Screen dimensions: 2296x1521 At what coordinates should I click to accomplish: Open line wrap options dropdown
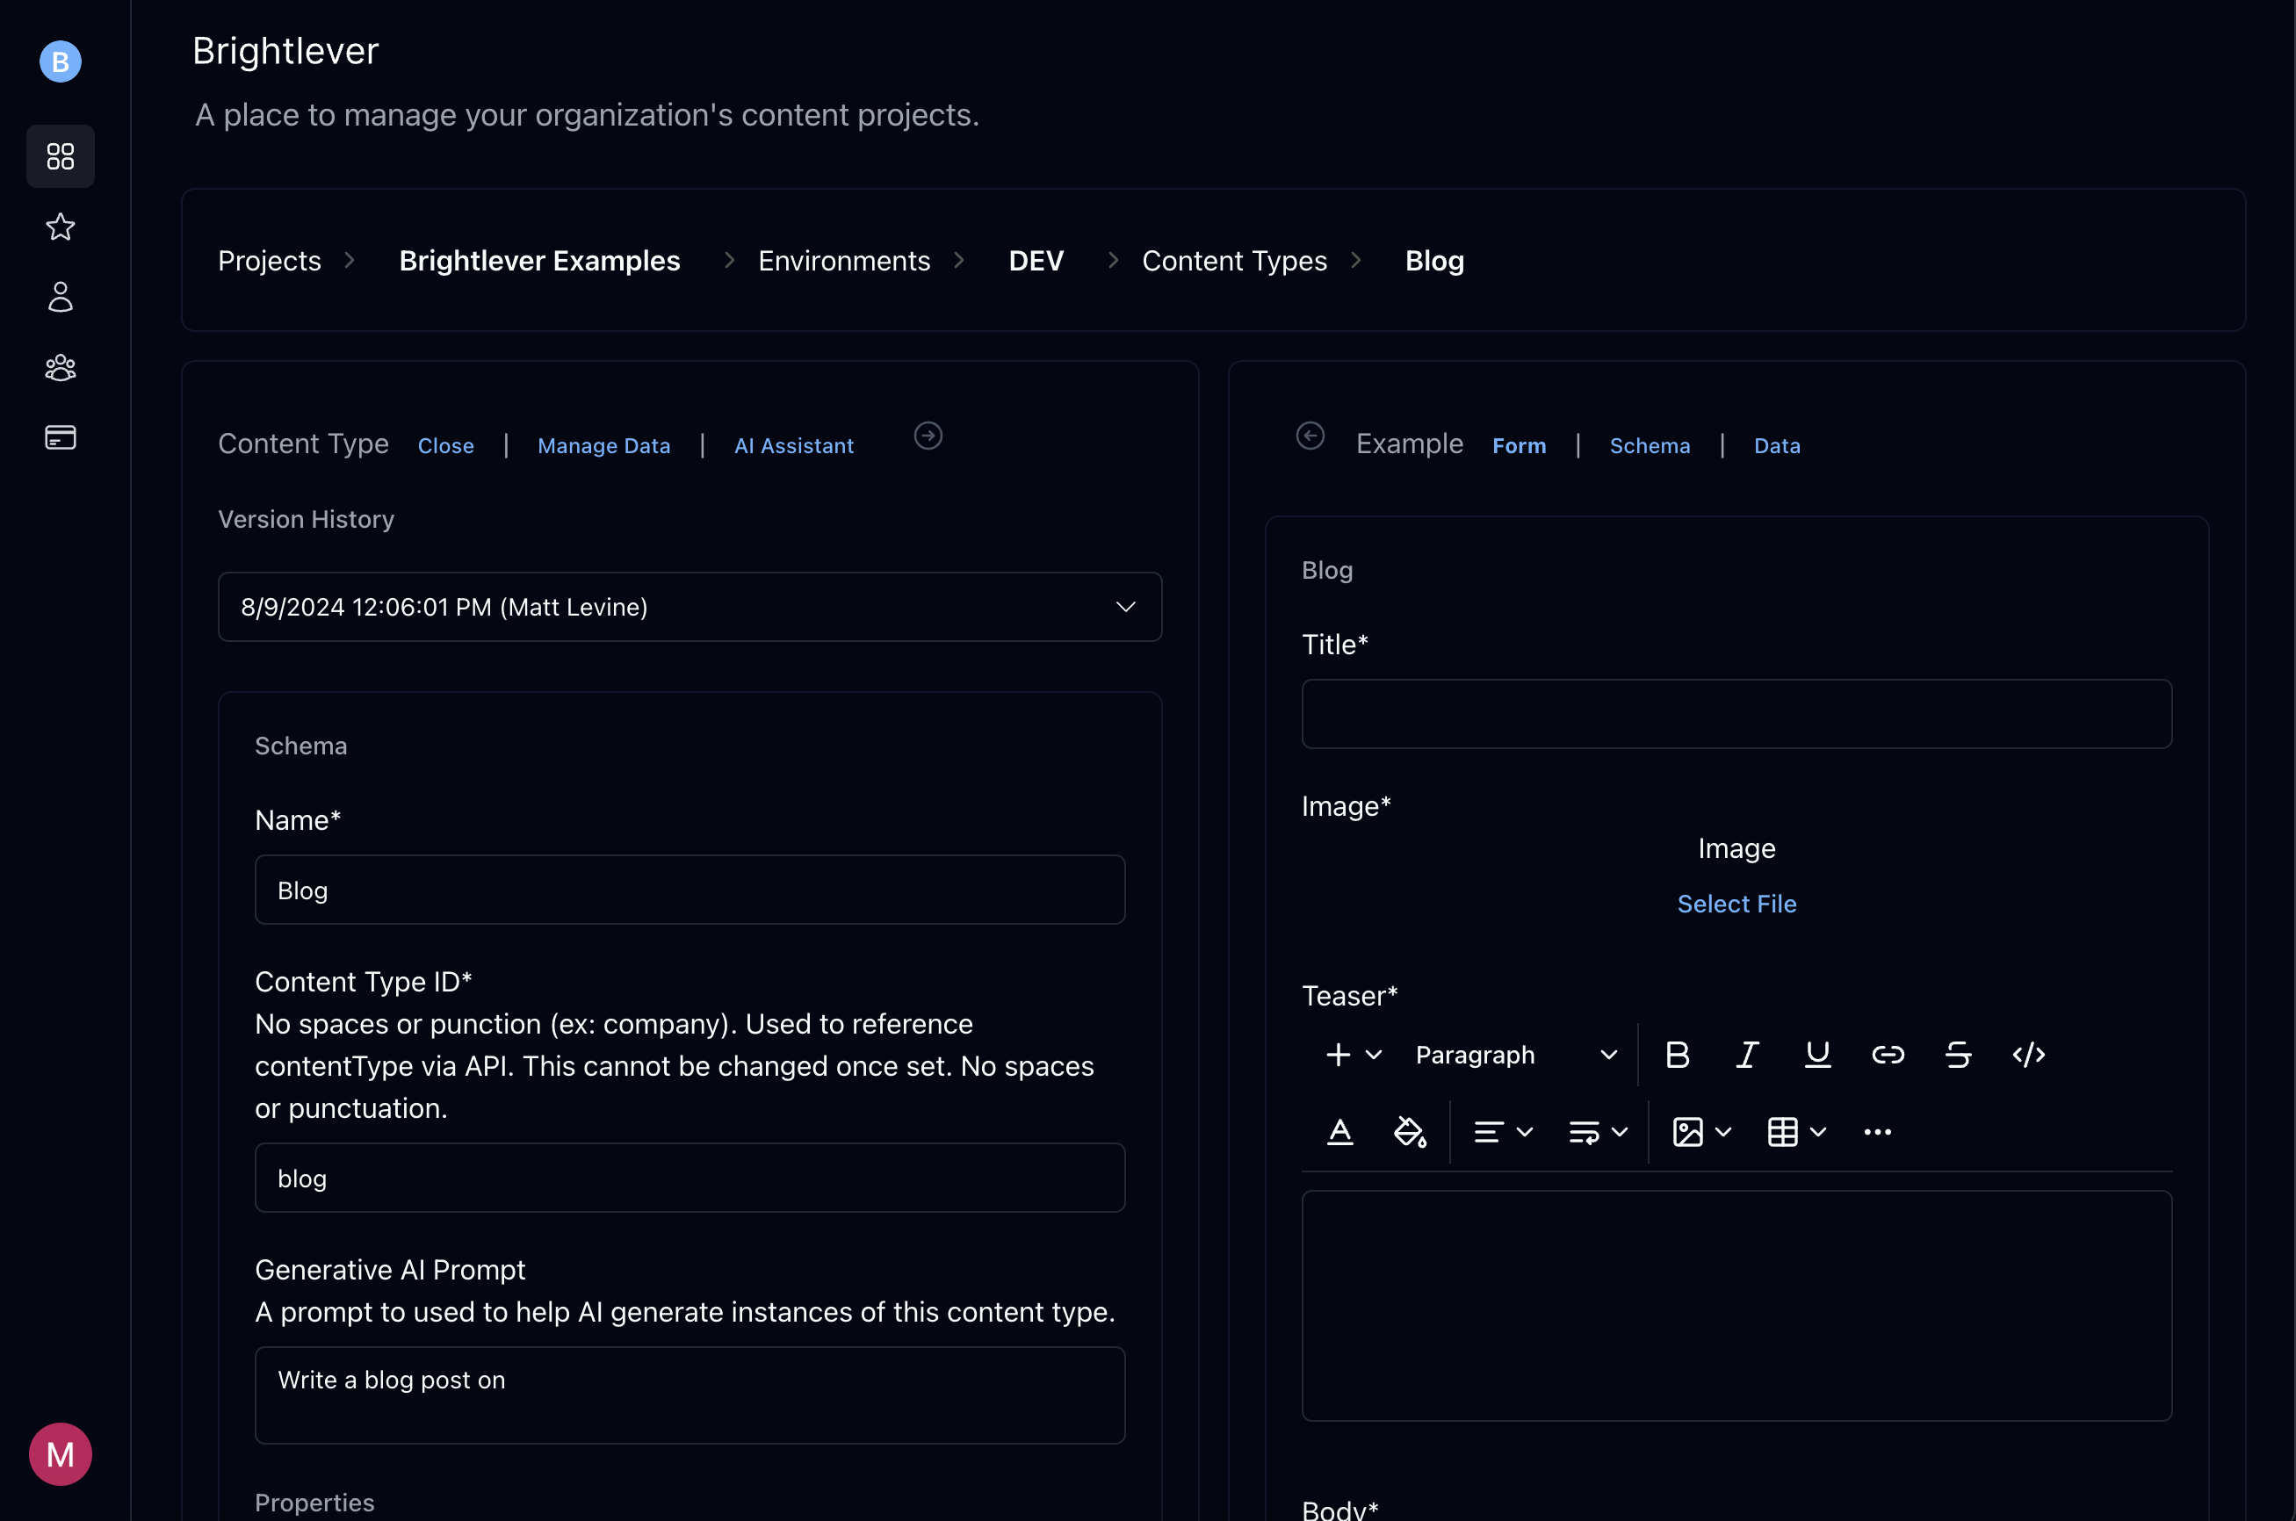(1598, 1132)
